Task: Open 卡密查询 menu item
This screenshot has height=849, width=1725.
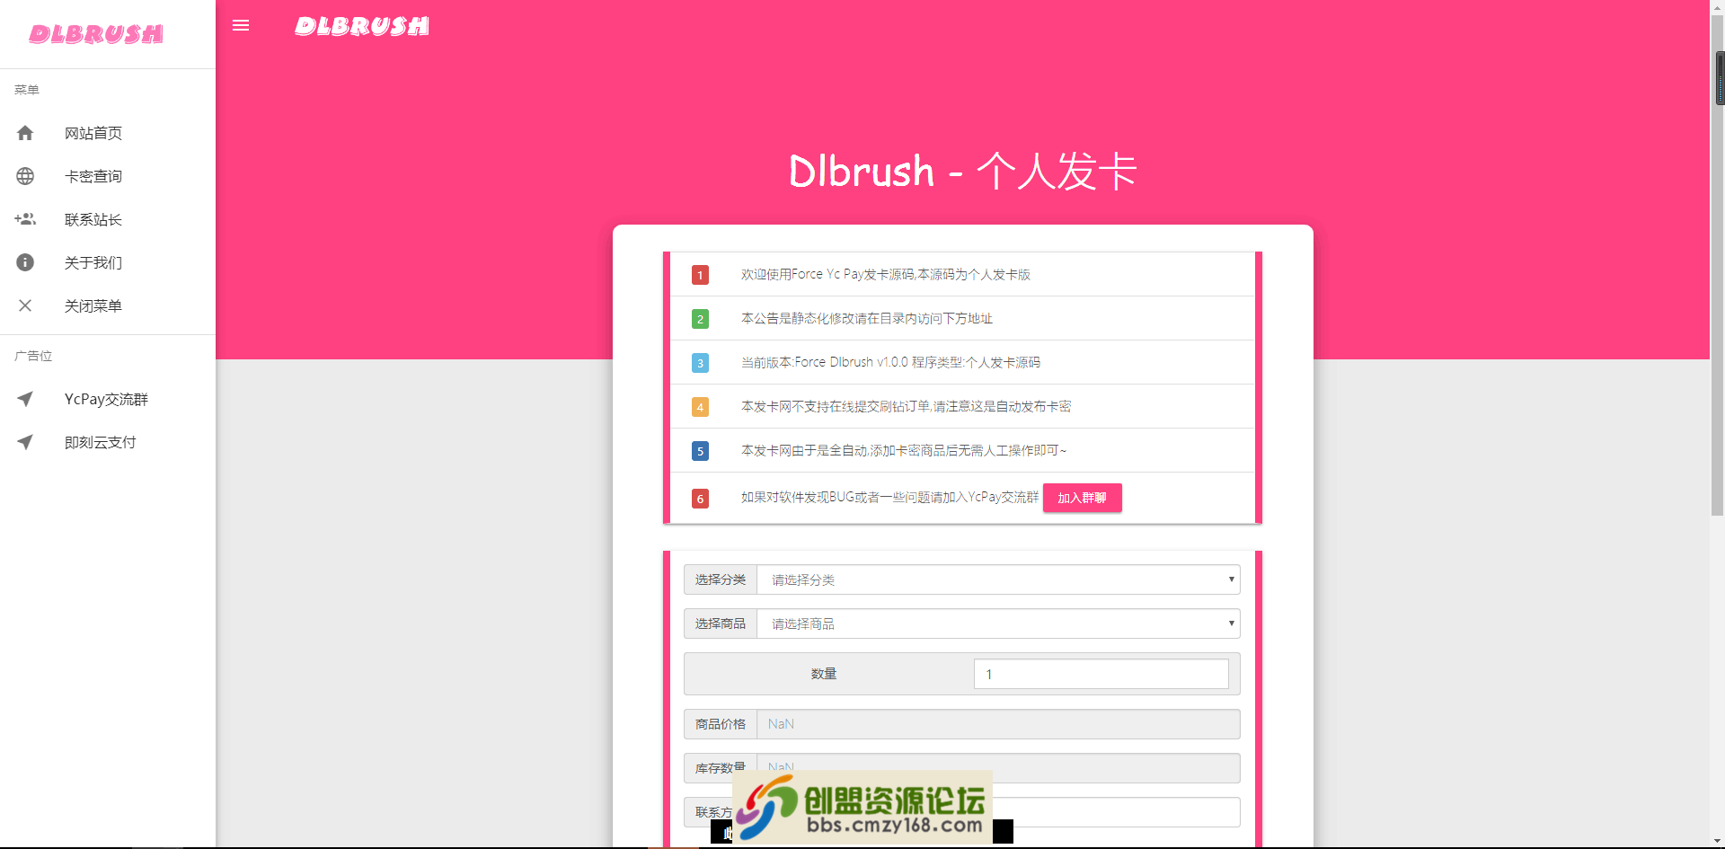Action: (x=108, y=176)
